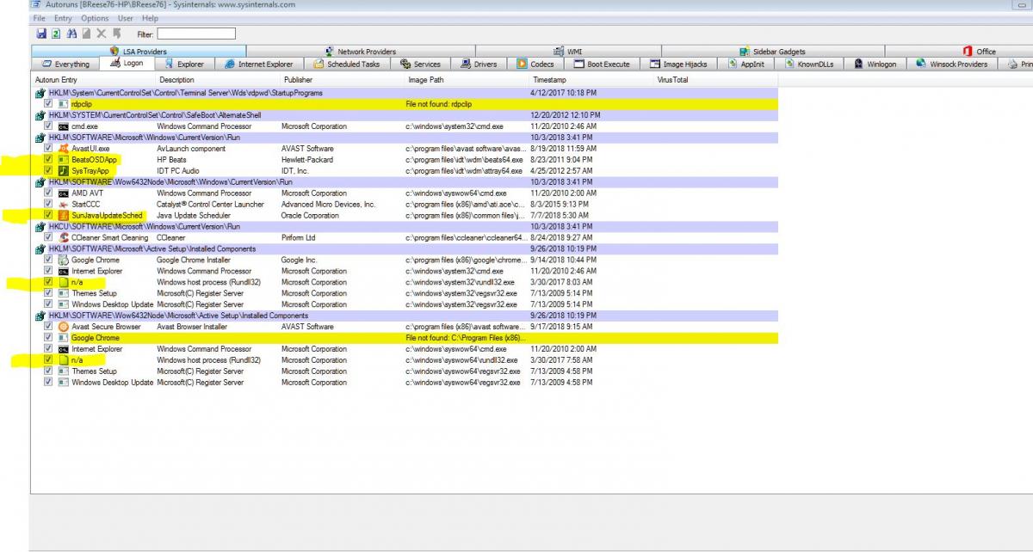This screenshot has height=552, width=1033.
Task: Click the CCleaner Smart Cleaning icon
Action: (x=63, y=238)
